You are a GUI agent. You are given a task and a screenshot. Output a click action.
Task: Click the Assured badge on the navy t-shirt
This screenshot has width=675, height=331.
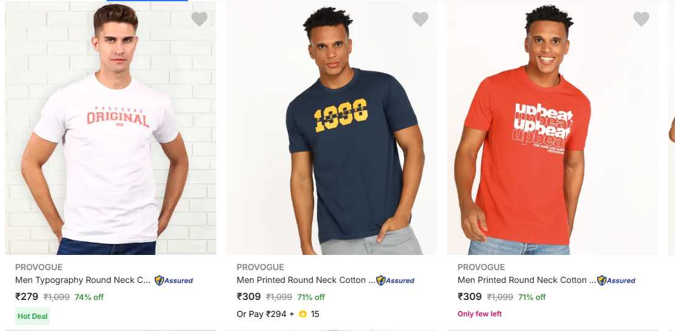[x=395, y=280]
